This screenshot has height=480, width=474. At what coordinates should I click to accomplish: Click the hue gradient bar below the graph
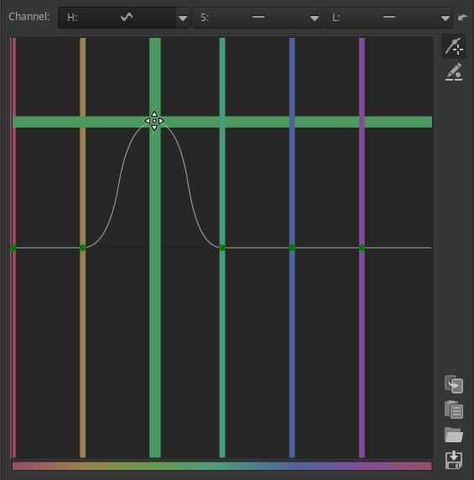(222, 466)
